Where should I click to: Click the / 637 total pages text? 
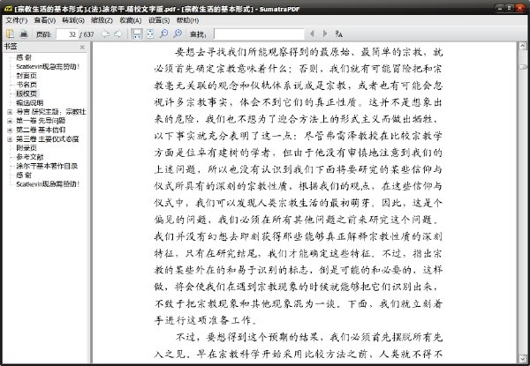coord(87,34)
